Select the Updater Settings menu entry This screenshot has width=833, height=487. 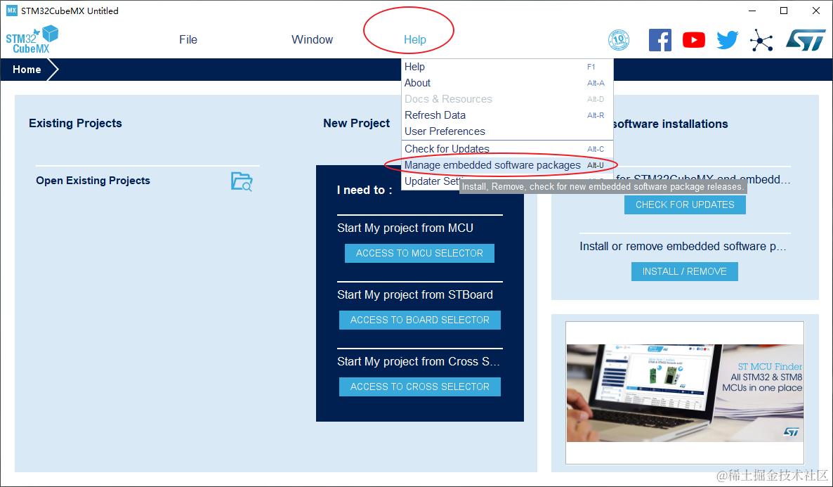pyautogui.click(x=431, y=181)
